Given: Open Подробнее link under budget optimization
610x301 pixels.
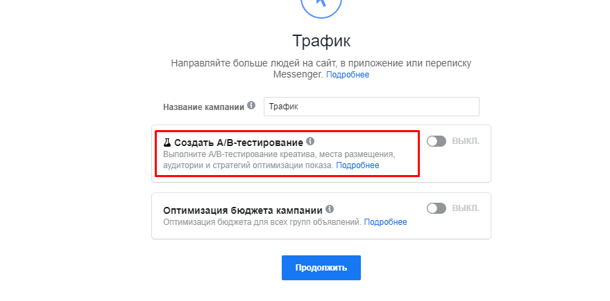Looking at the screenshot, I should pos(386,222).
